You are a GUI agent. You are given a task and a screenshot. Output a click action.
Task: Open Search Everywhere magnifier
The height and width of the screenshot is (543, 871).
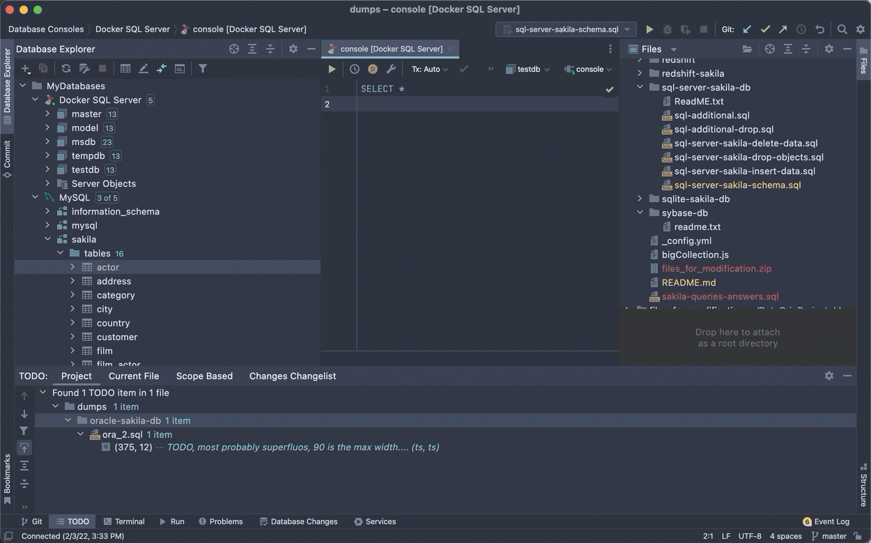[842, 29]
